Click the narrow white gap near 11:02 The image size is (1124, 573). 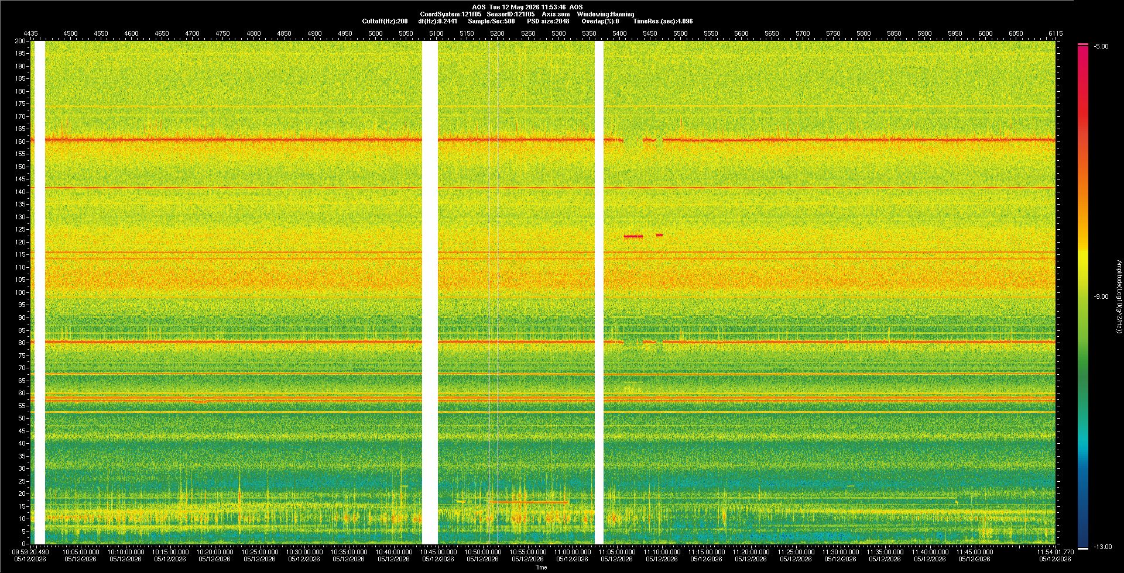[599, 292]
